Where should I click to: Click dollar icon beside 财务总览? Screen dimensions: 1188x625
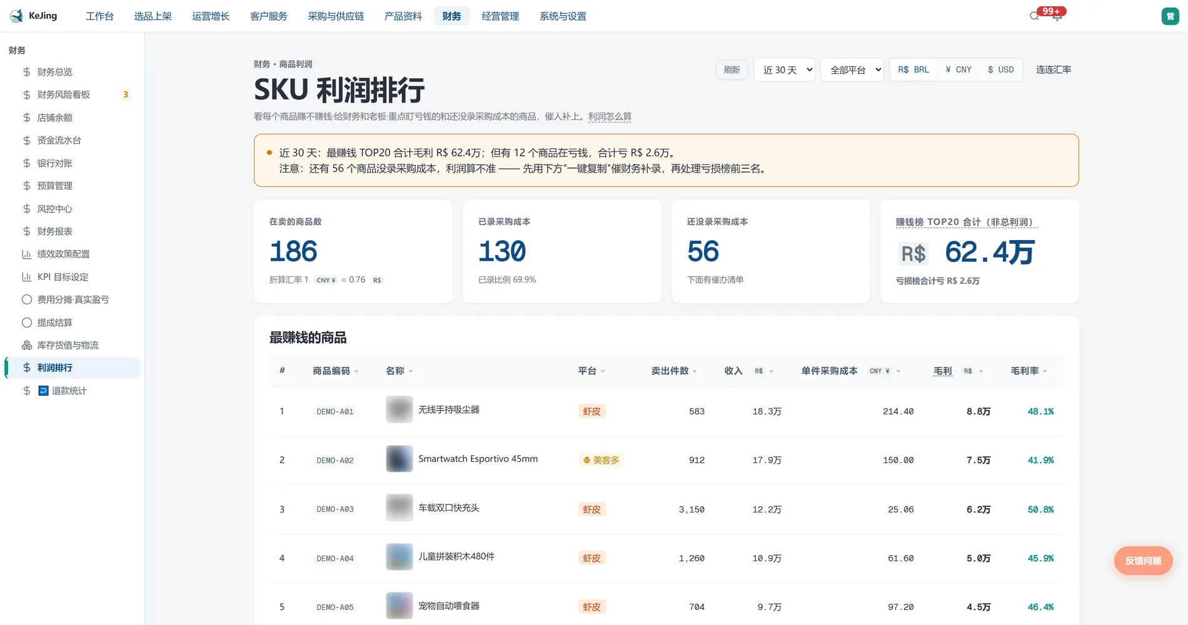tap(27, 72)
